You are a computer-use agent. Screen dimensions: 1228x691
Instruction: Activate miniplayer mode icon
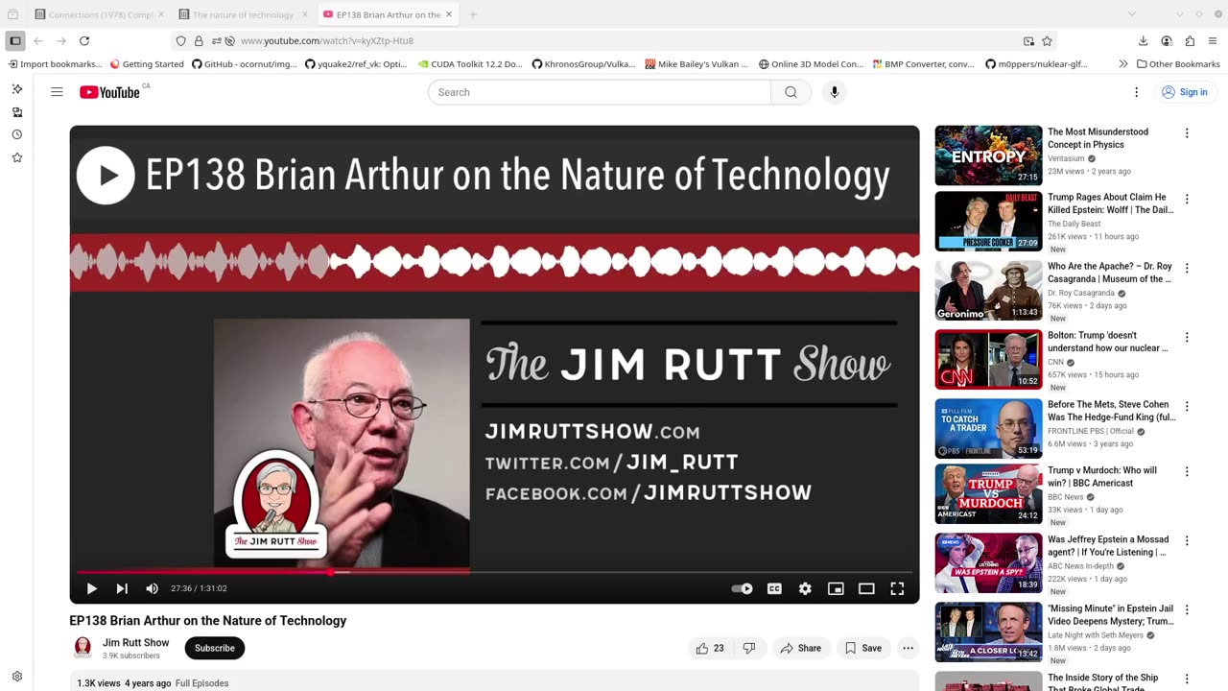coord(836,588)
